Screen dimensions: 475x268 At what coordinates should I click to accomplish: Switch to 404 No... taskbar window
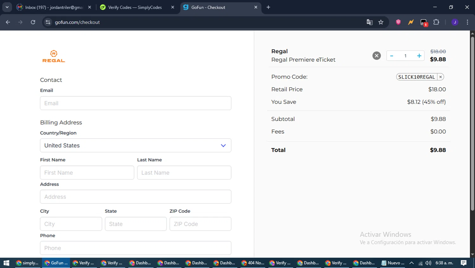[253, 263]
